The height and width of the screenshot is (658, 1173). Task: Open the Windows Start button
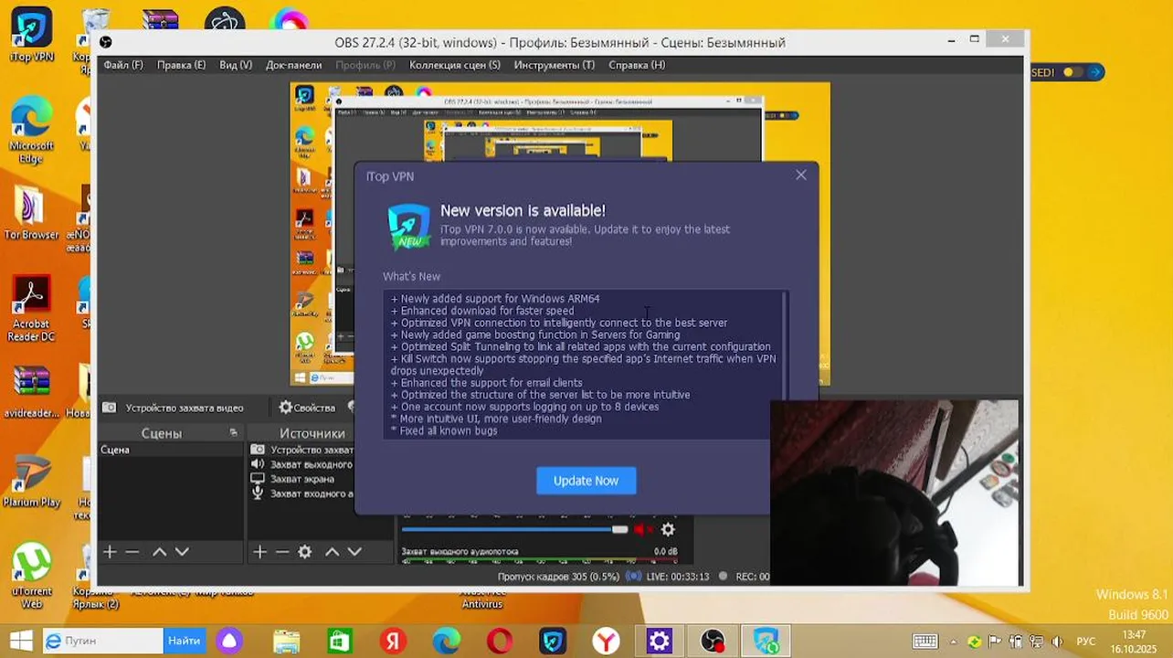(x=20, y=641)
